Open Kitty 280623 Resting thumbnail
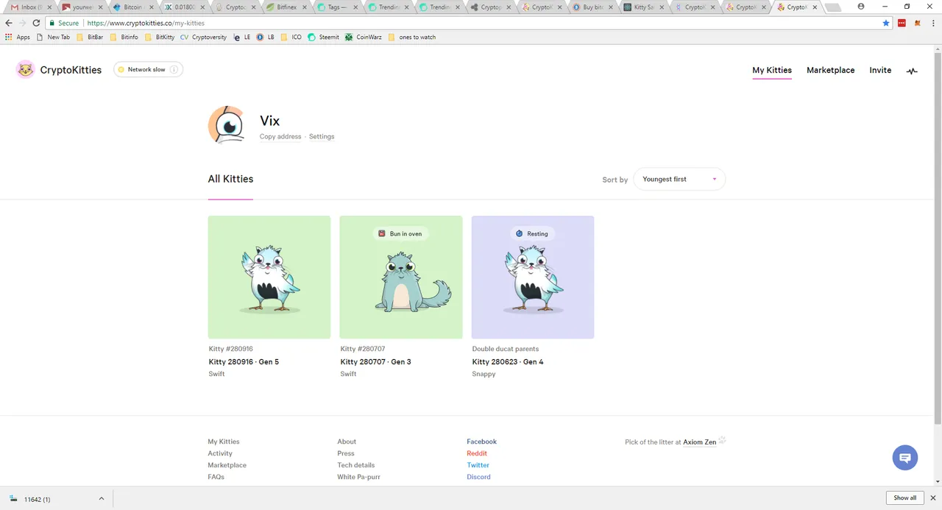 coord(533,277)
